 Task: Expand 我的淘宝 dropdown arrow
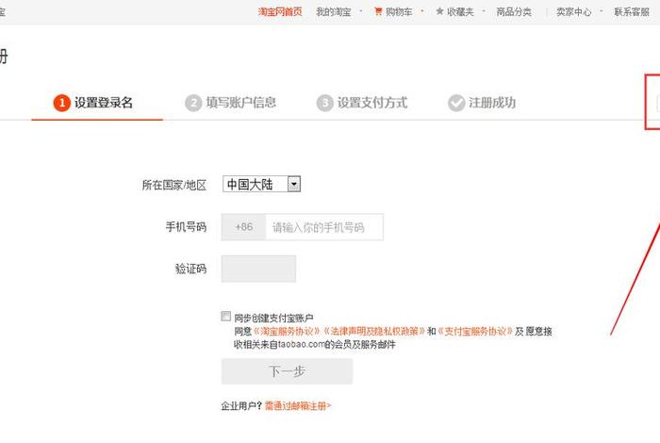361,11
